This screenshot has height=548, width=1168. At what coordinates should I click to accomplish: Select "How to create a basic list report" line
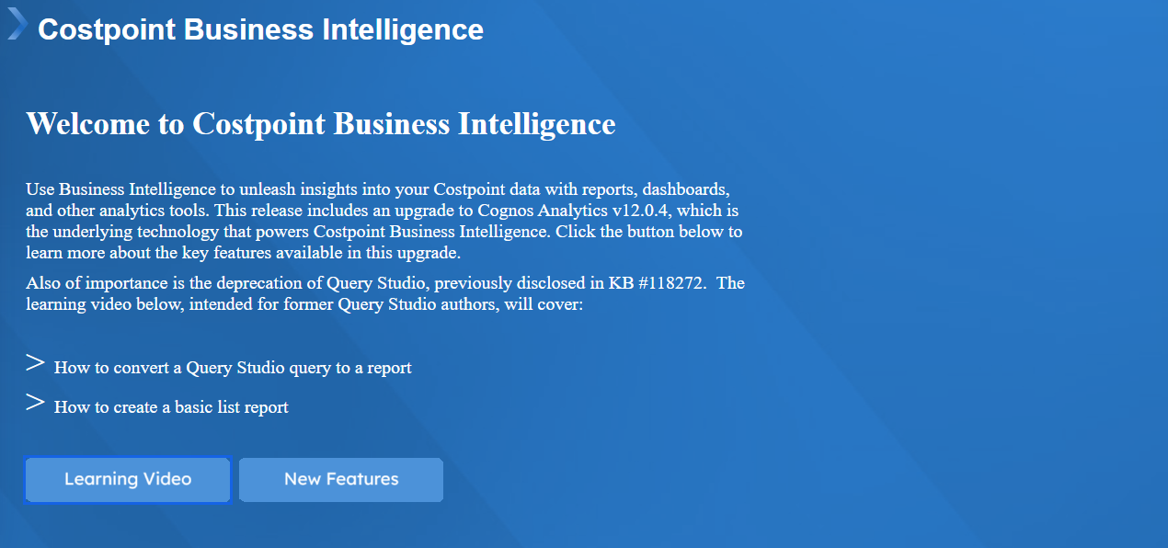(171, 407)
